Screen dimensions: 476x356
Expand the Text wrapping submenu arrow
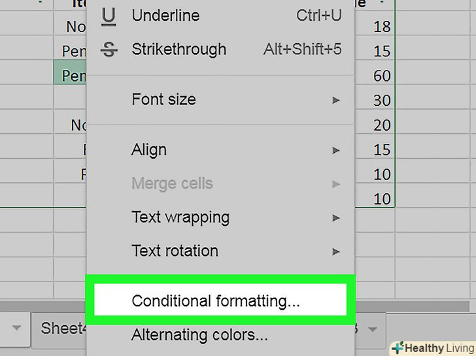coord(336,218)
